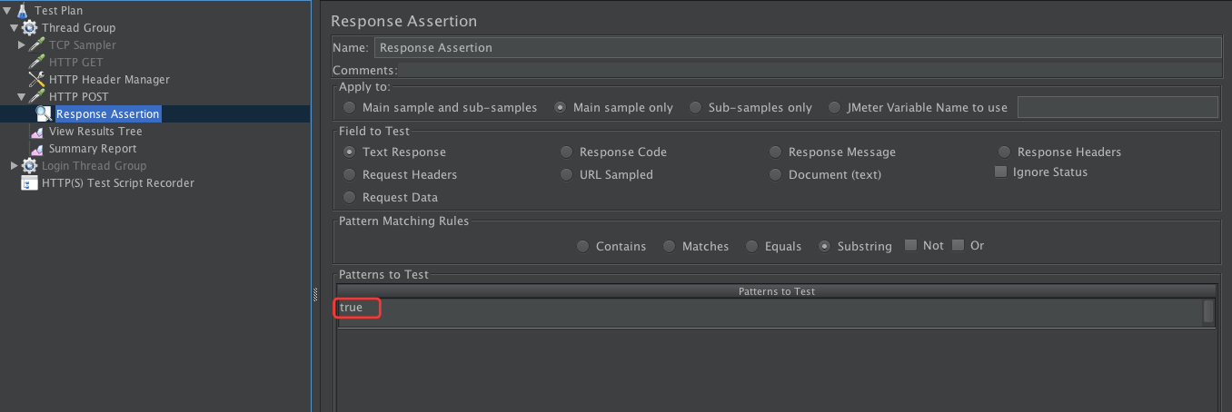This screenshot has height=412, width=1232.
Task: Collapse the Thread Group node
Action: 14,28
